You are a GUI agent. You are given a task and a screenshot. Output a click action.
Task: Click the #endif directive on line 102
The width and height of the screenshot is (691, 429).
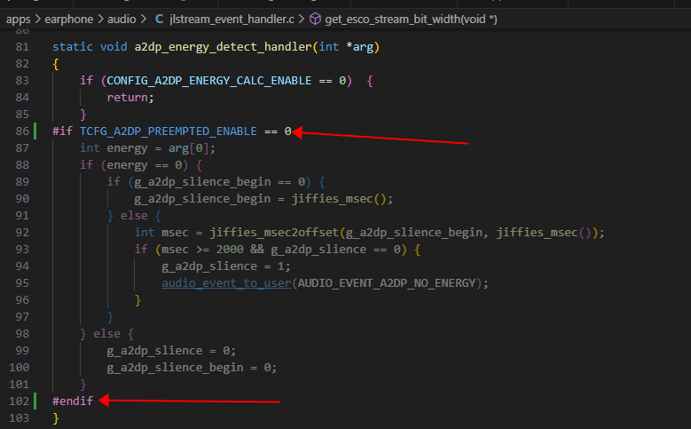pos(73,401)
